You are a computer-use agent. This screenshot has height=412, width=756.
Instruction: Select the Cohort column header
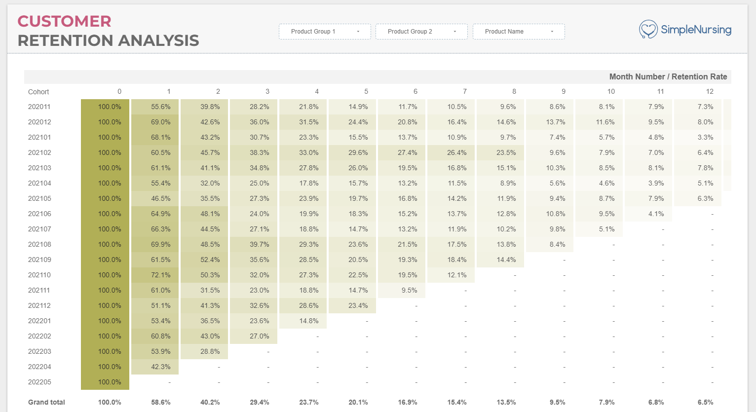point(38,92)
